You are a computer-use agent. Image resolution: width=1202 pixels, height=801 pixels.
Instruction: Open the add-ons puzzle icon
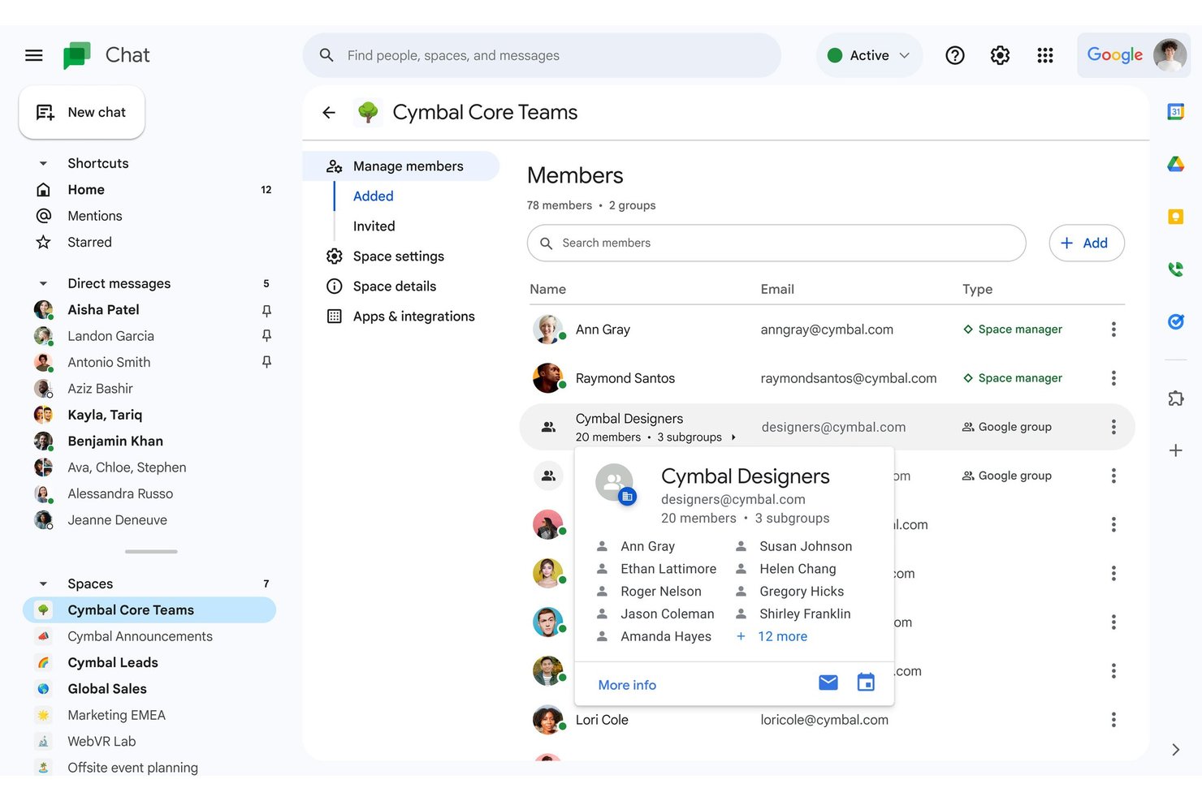pyautogui.click(x=1175, y=398)
